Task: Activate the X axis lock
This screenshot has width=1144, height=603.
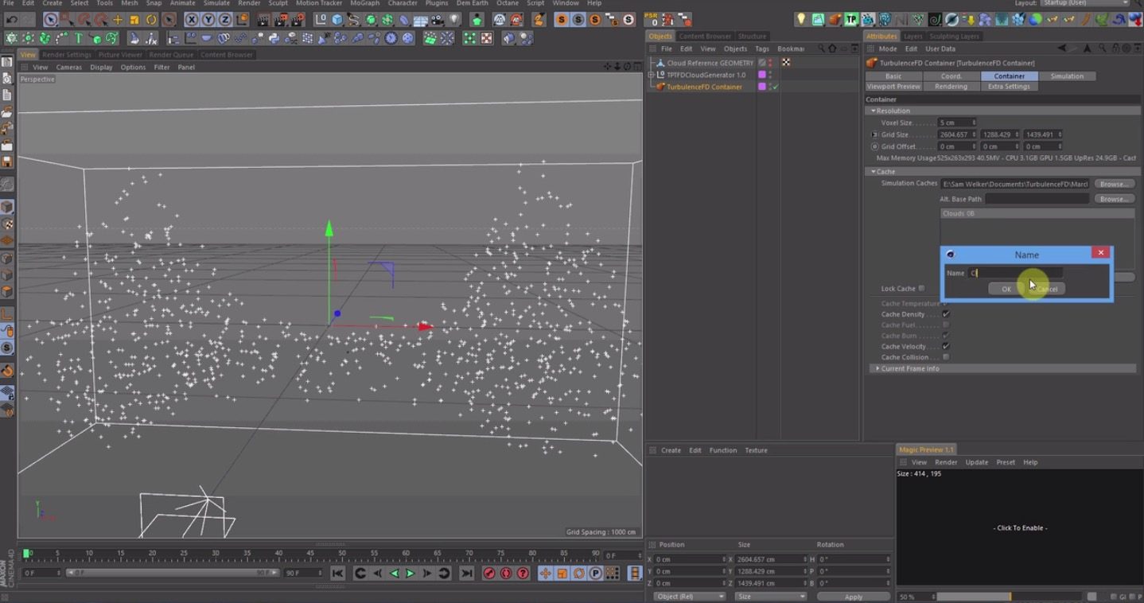Action: (x=192, y=19)
